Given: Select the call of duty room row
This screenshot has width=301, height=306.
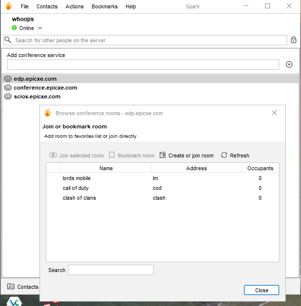Looking at the screenshot, I should point(163,188).
